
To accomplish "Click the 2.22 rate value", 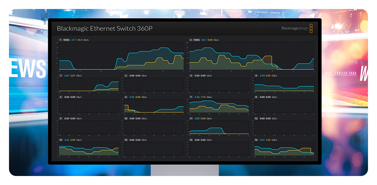I will point(67,140).
